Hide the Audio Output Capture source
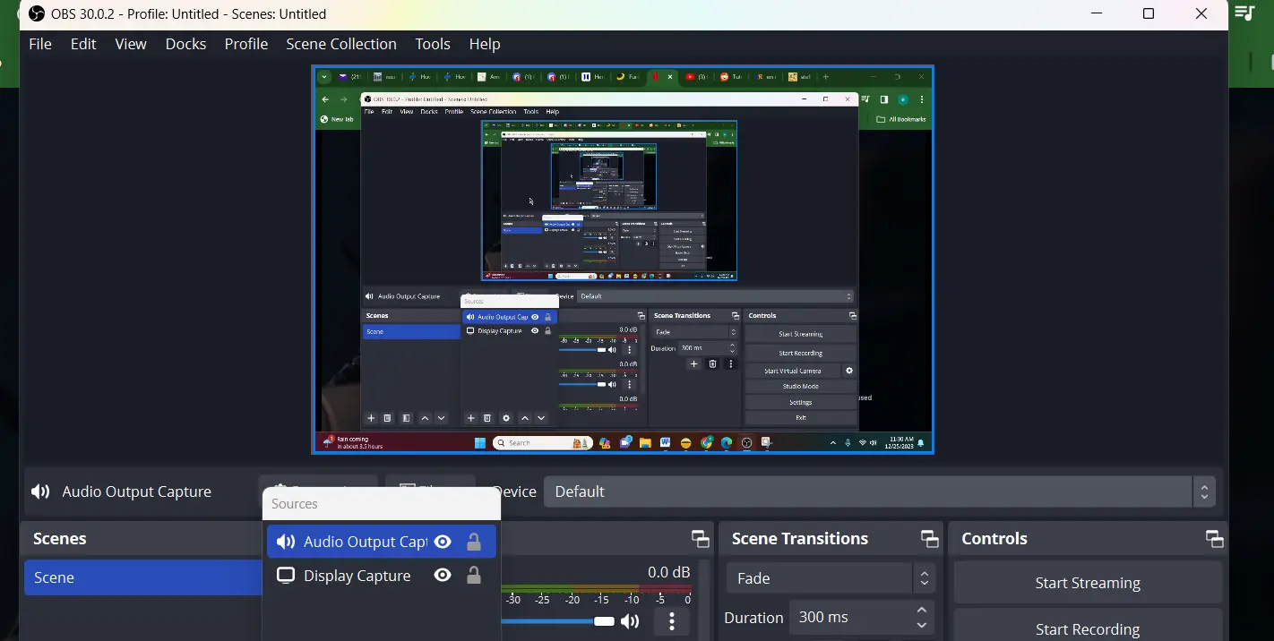This screenshot has height=641, width=1274. (x=443, y=542)
